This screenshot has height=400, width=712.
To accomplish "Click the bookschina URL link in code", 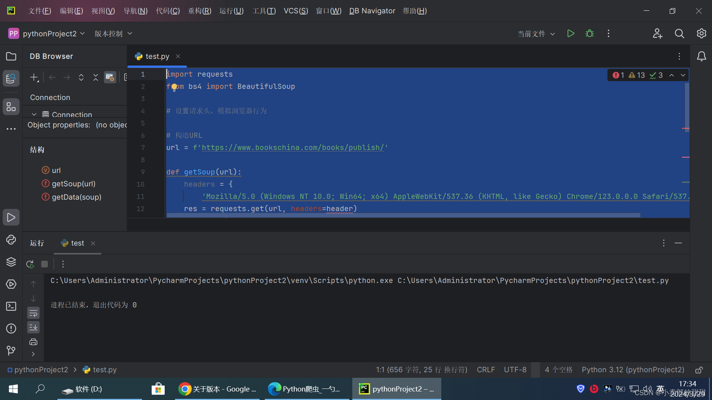I will pyautogui.click(x=293, y=147).
